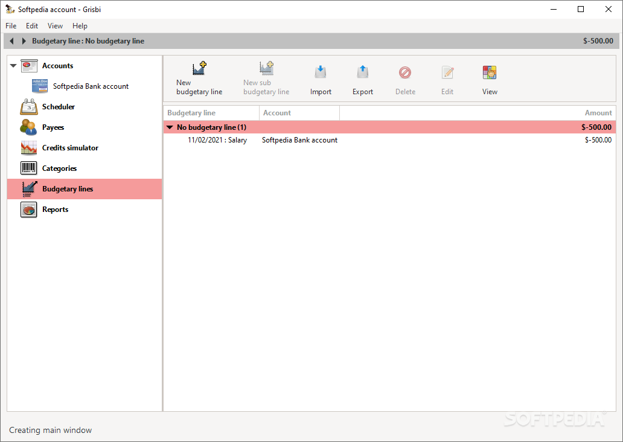The height and width of the screenshot is (442, 623).
Task: Sort by the Account column header
Action: tap(299, 113)
